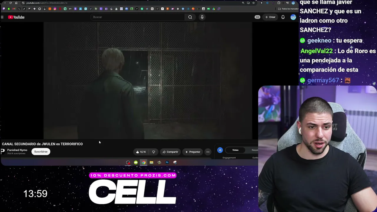The image size is (377, 212).
Task: Open the Instagram bookmark
Action: pyautogui.click(x=55, y=9)
